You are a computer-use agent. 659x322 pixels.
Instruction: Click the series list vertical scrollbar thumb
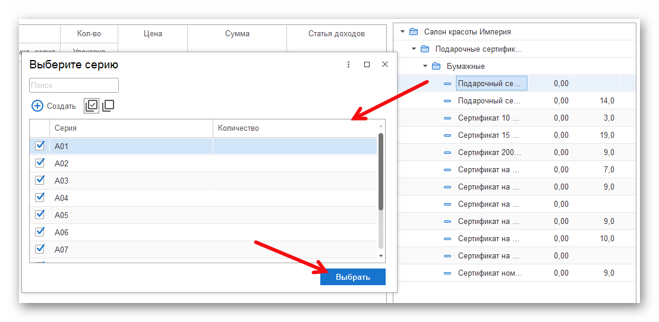click(x=381, y=172)
